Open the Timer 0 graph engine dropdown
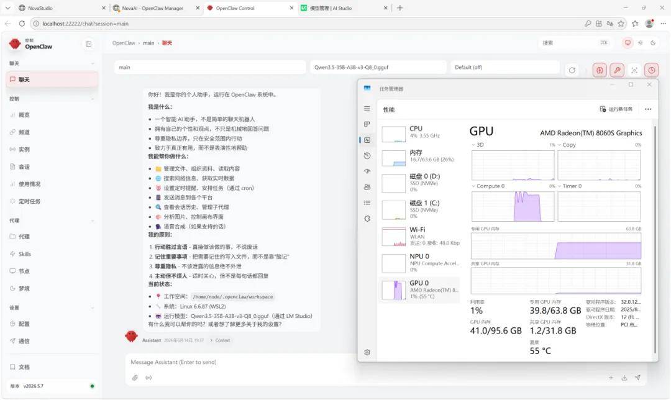Viewport: 671px width, 400px height. pos(570,186)
